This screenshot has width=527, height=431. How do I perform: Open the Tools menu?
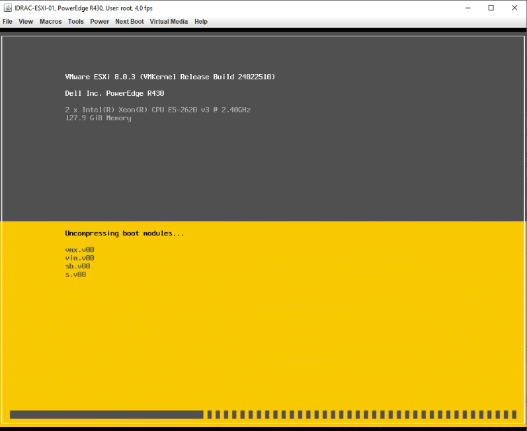[x=76, y=22]
